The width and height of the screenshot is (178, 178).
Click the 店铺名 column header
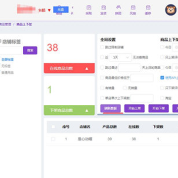(85, 127)
